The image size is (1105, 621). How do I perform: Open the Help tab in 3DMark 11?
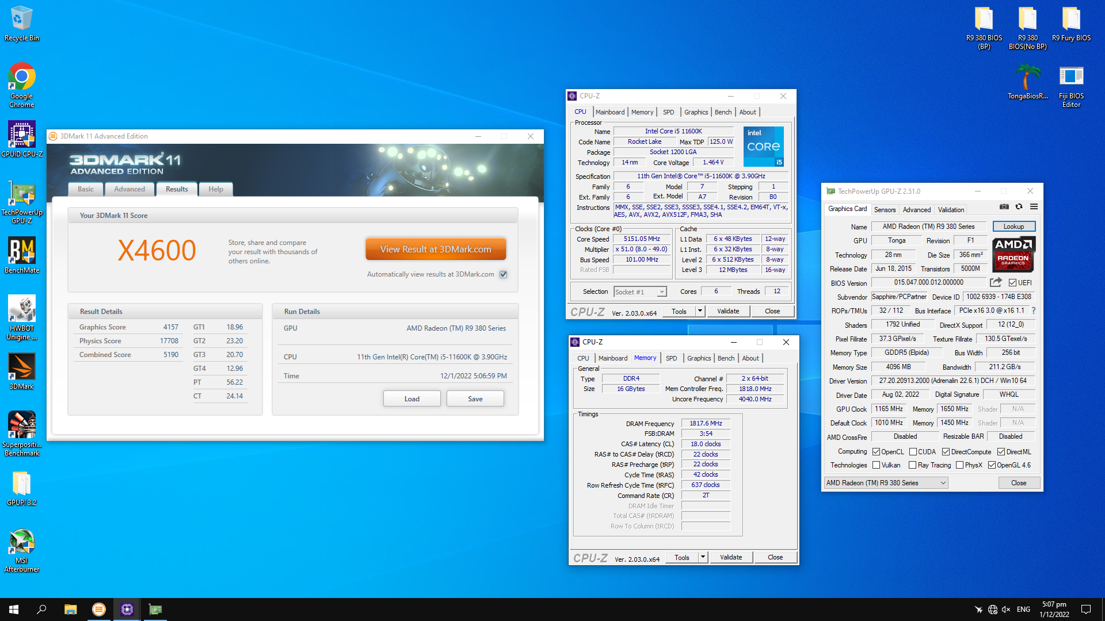pos(216,189)
